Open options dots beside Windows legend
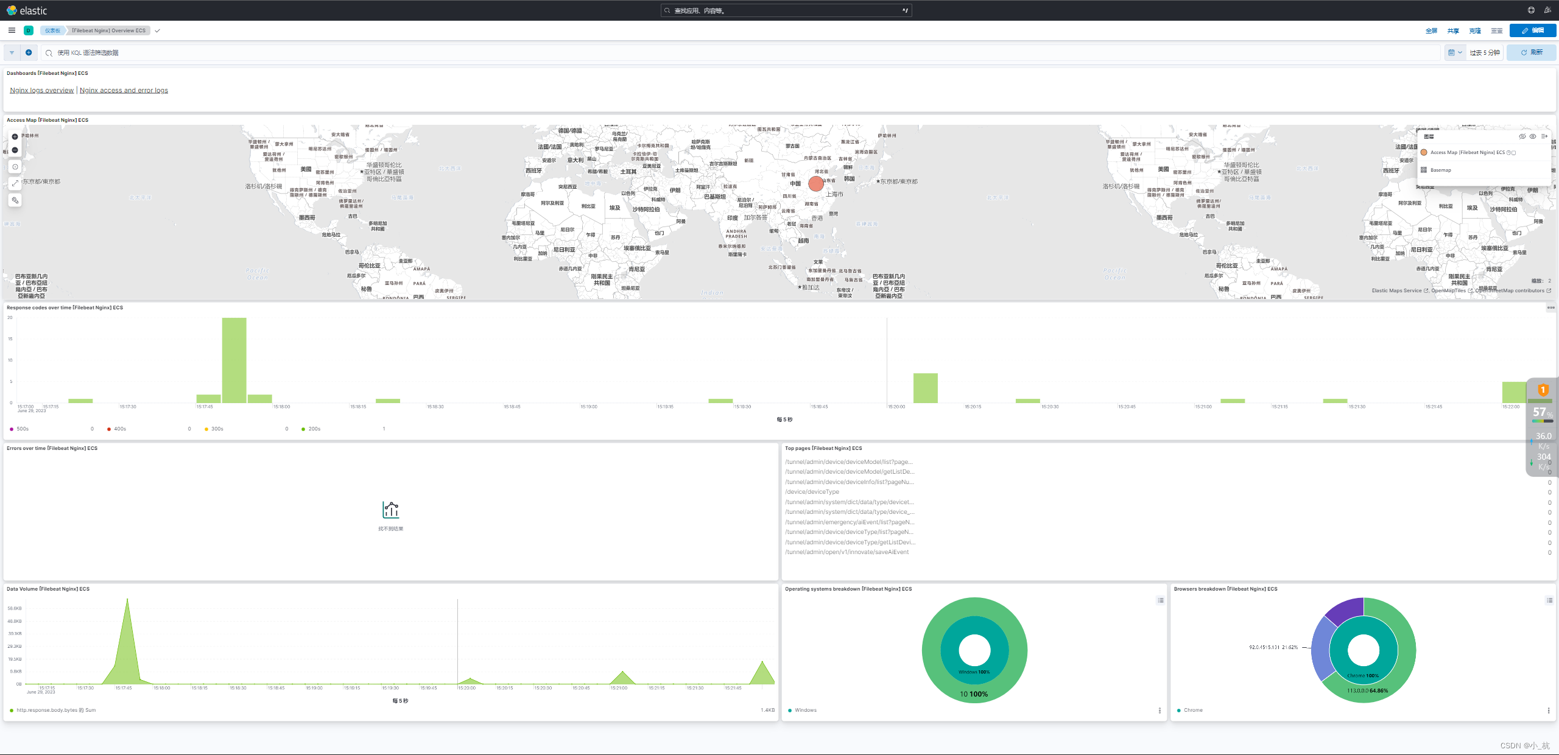The image size is (1559, 755). [x=1160, y=711]
